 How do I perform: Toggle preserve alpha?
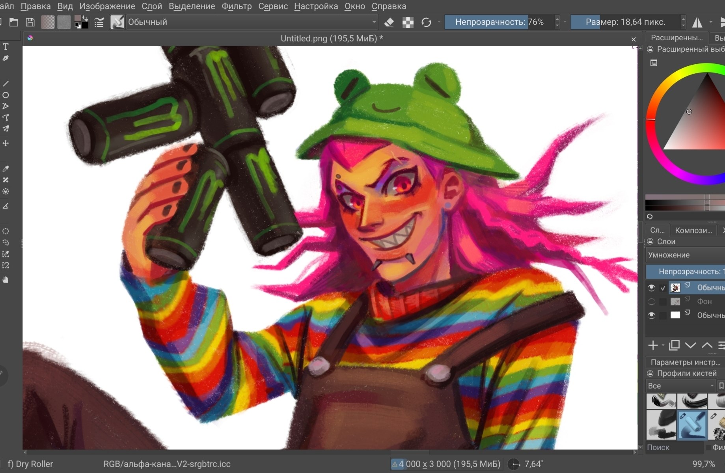pos(408,22)
